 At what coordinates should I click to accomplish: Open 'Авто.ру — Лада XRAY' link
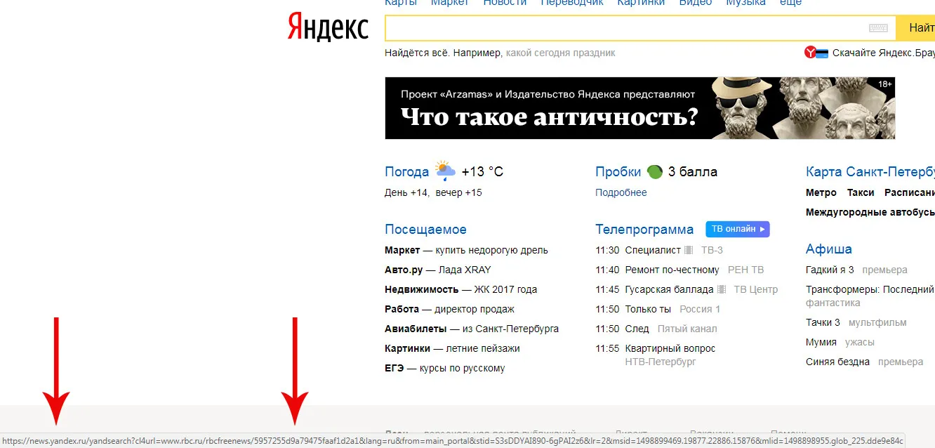click(x=438, y=270)
